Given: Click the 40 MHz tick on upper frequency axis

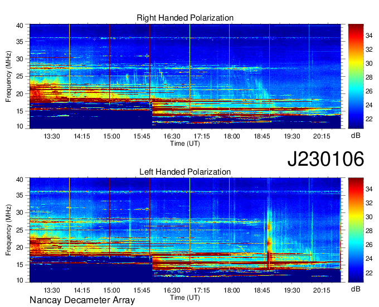Looking at the screenshot, I should [x=20, y=26].
